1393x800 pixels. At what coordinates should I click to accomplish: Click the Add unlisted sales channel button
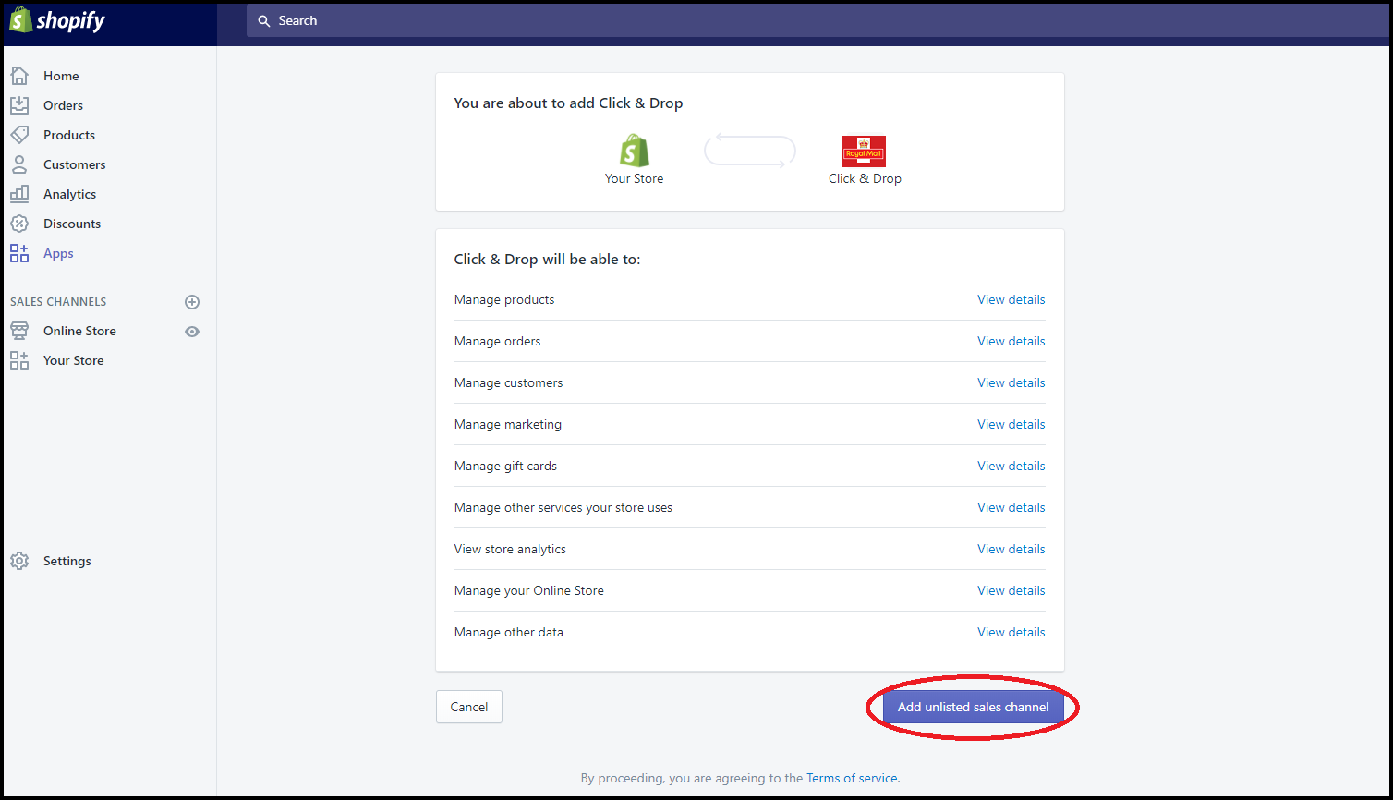pyautogui.click(x=973, y=707)
